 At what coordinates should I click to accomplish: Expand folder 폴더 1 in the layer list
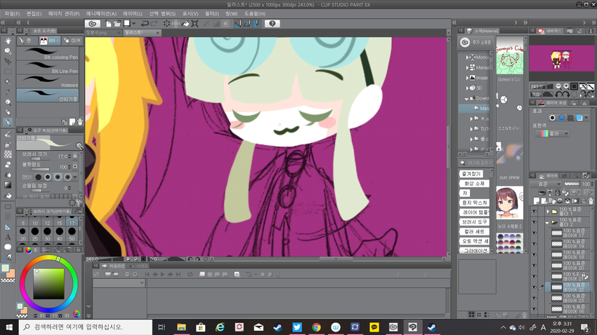click(x=548, y=211)
